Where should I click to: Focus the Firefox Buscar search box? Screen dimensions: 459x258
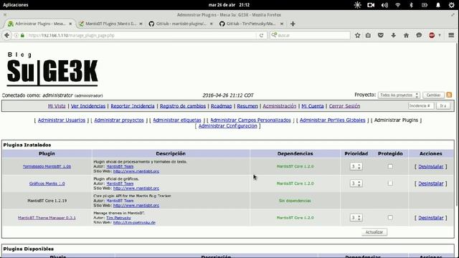point(310,35)
